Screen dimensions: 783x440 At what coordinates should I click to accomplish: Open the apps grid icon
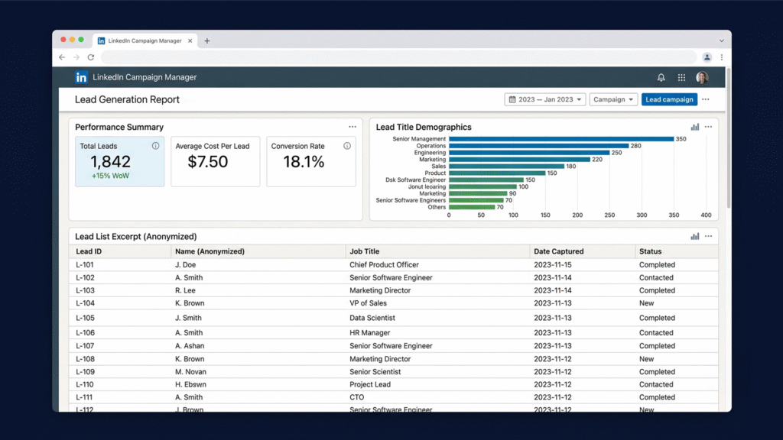pos(681,77)
